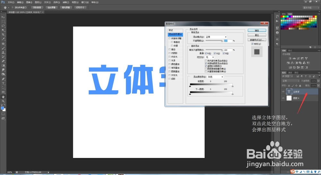The height and width of the screenshot is (175, 321).
Task: Hide the 立体字 layer
Action: coord(283,92)
